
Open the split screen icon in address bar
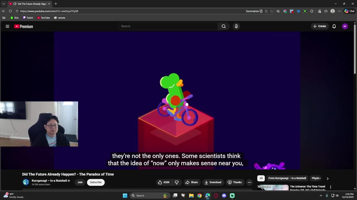[266, 11]
